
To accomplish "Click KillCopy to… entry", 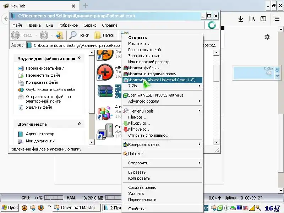I will point(139,123).
